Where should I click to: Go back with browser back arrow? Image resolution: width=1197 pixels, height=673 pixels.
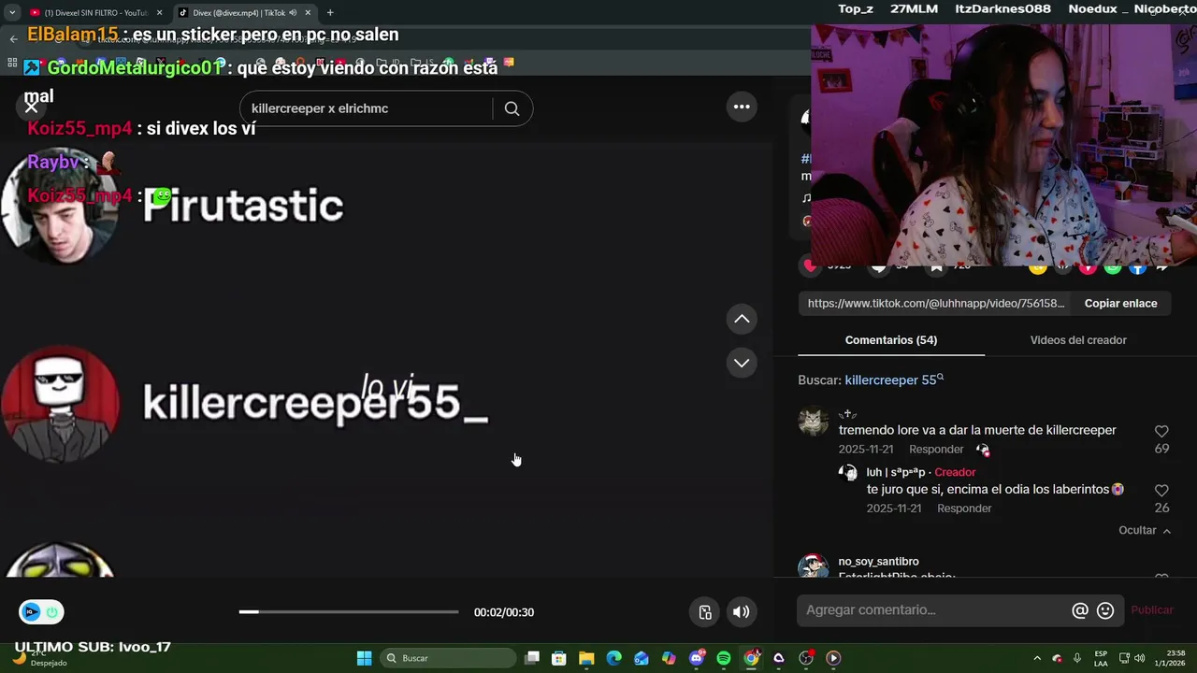[13, 38]
